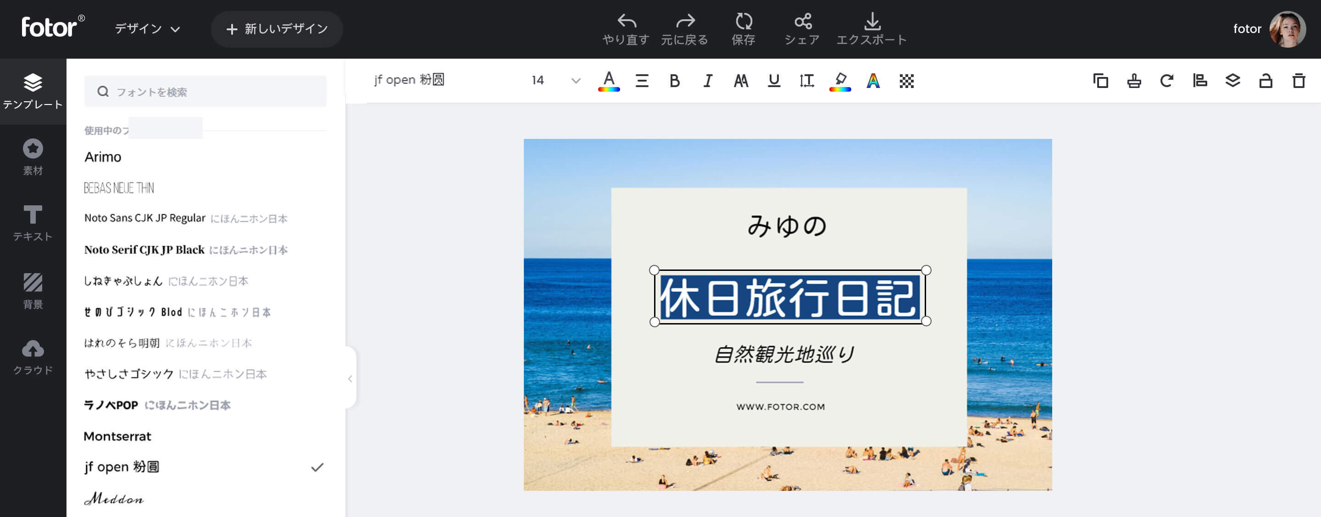Toggle the lock icon for the element
This screenshot has height=517, width=1321.
1265,81
